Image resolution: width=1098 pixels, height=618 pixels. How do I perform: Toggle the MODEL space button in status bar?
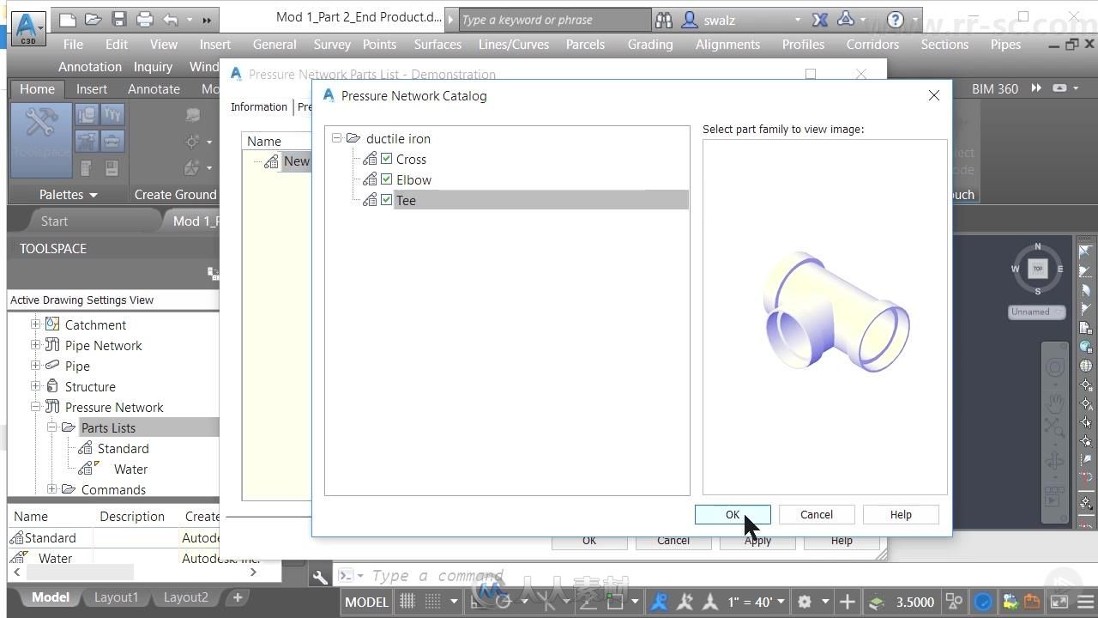click(x=366, y=602)
